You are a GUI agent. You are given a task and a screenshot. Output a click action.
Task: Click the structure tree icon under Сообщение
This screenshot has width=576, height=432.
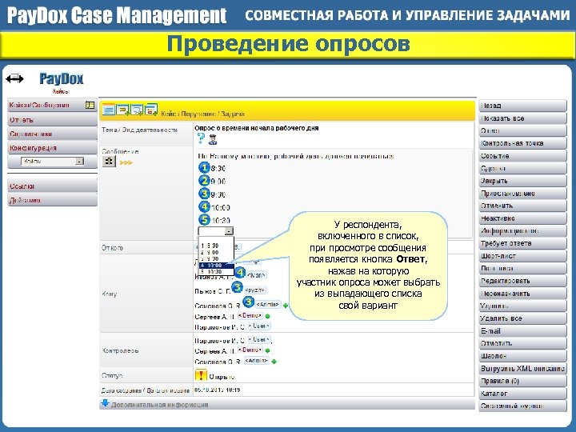coord(109,161)
